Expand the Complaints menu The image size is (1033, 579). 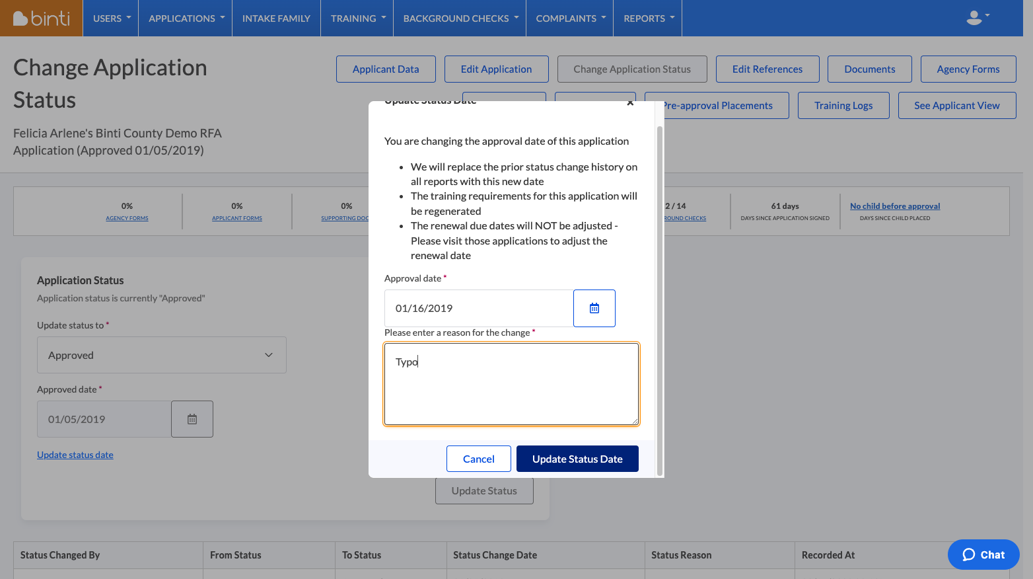570,18
